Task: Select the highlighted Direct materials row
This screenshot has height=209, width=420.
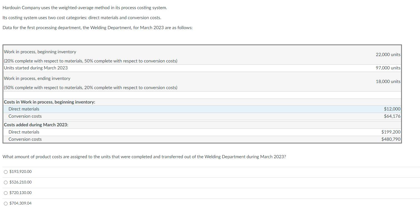Action: click(x=24, y=109)
